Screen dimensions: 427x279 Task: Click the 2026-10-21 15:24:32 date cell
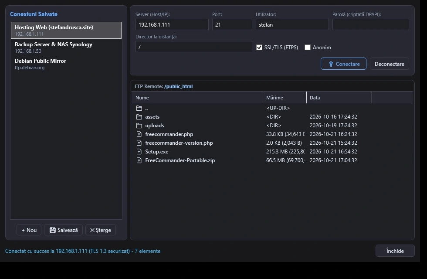[333, 143]
